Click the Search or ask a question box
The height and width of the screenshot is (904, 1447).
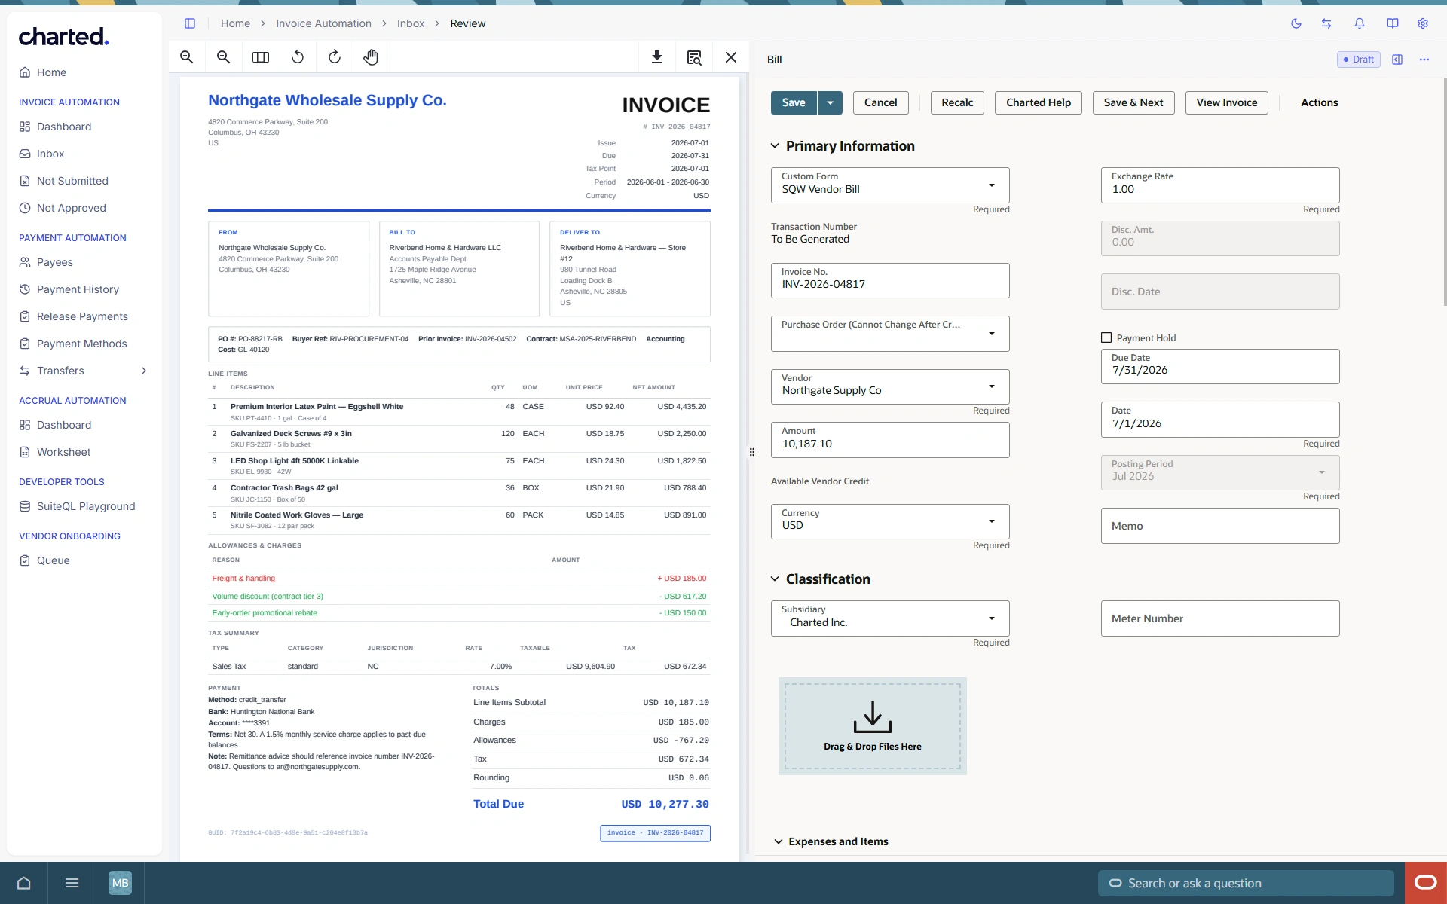(1247, 883)
